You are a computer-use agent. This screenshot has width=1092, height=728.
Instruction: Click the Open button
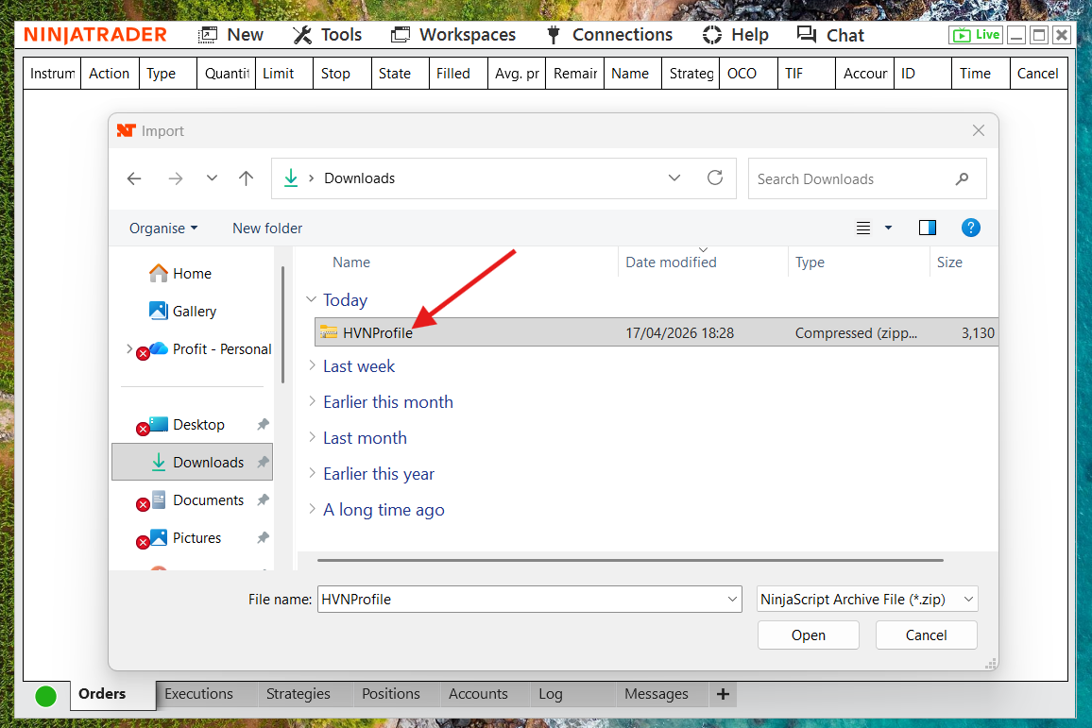pyautogui.click(x=808, y=635)
